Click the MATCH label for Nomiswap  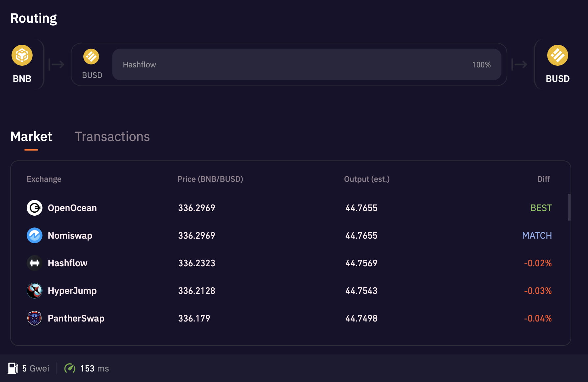tap(537, 235)
